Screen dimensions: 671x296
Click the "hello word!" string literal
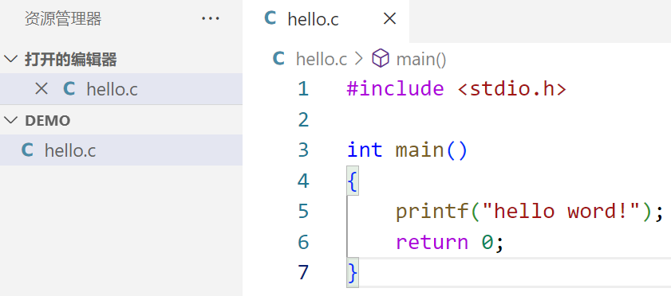(x=560, y=211)
